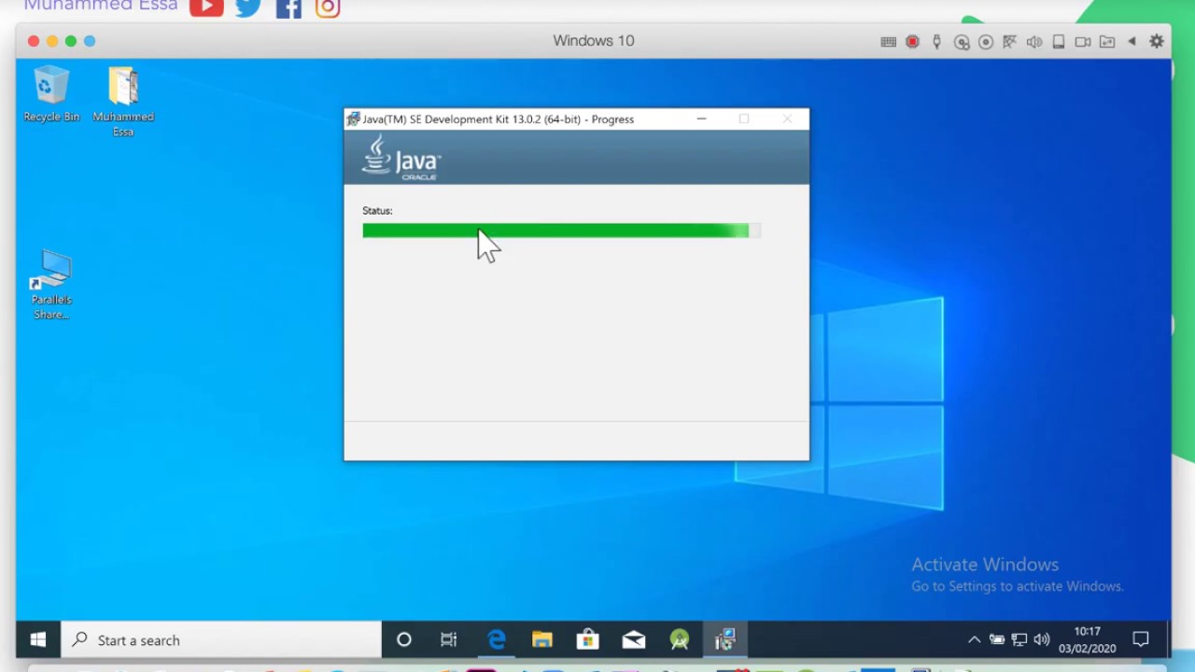
Task: Click the Parallels keyboard icon
Action: (x=889, y=42)
